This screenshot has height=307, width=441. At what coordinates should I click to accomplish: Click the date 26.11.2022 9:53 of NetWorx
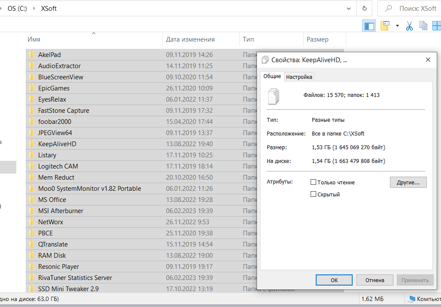point(187,222)
